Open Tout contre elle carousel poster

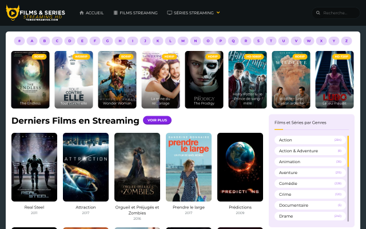(74, 80)
